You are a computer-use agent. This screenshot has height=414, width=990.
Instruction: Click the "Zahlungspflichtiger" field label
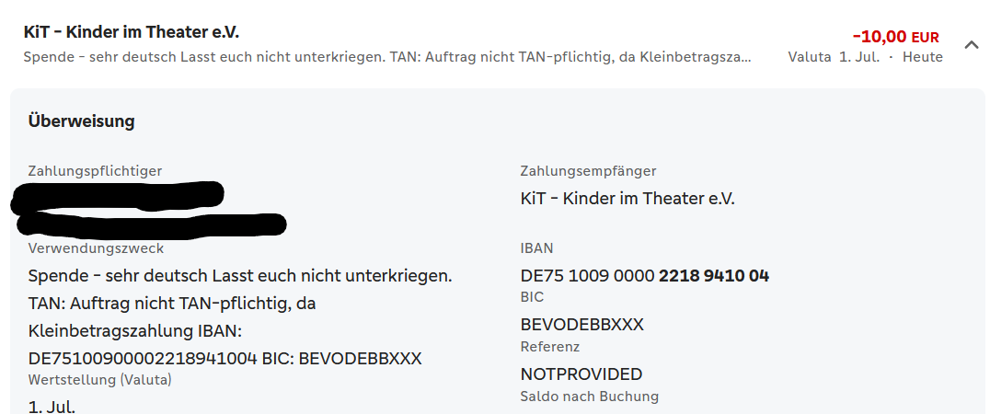(x=95, y=170)
